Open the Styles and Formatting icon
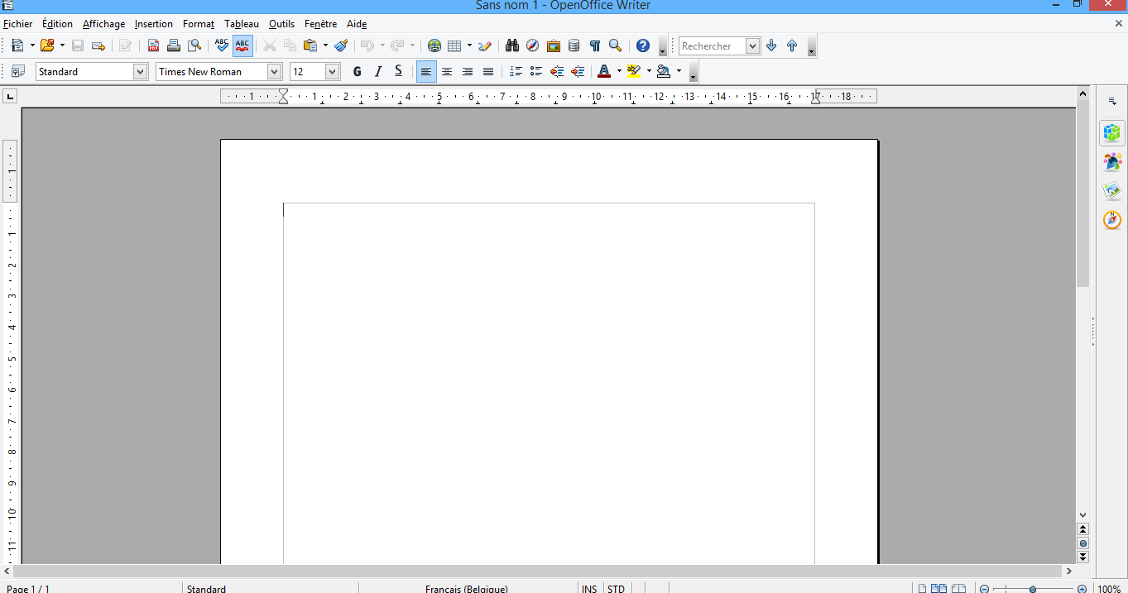This screenshot has width=1128, height=593. click(18, 71)
